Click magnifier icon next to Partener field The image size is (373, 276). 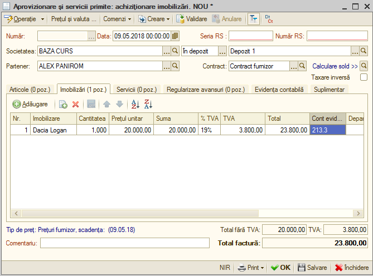175,66
